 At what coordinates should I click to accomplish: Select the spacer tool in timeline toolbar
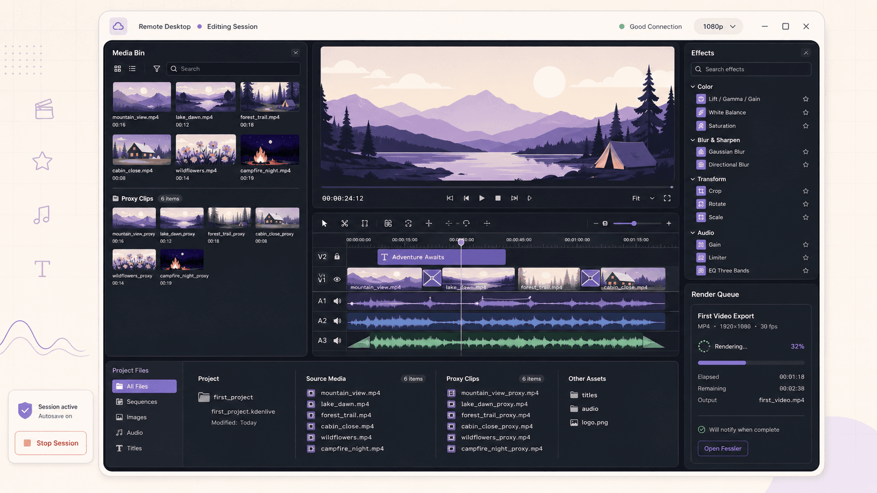(x=365, y=223)
